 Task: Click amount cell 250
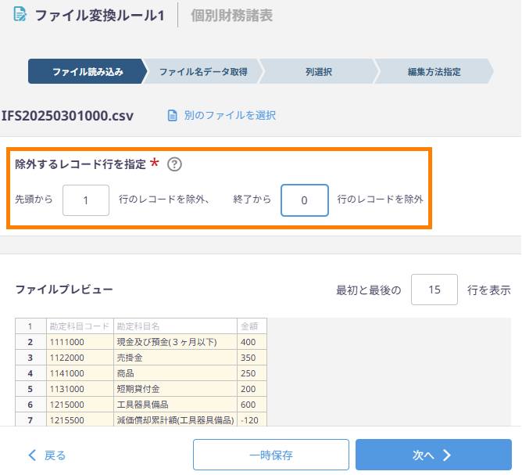[x=252, y=373]
